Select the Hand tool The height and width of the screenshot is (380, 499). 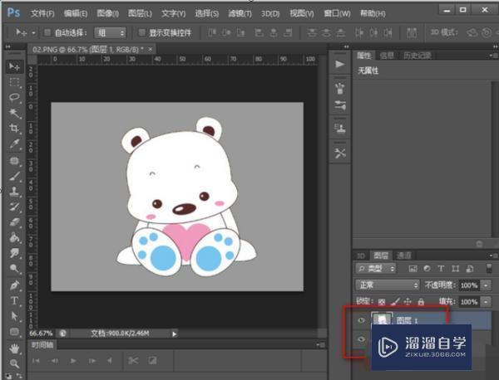(14, 348)
